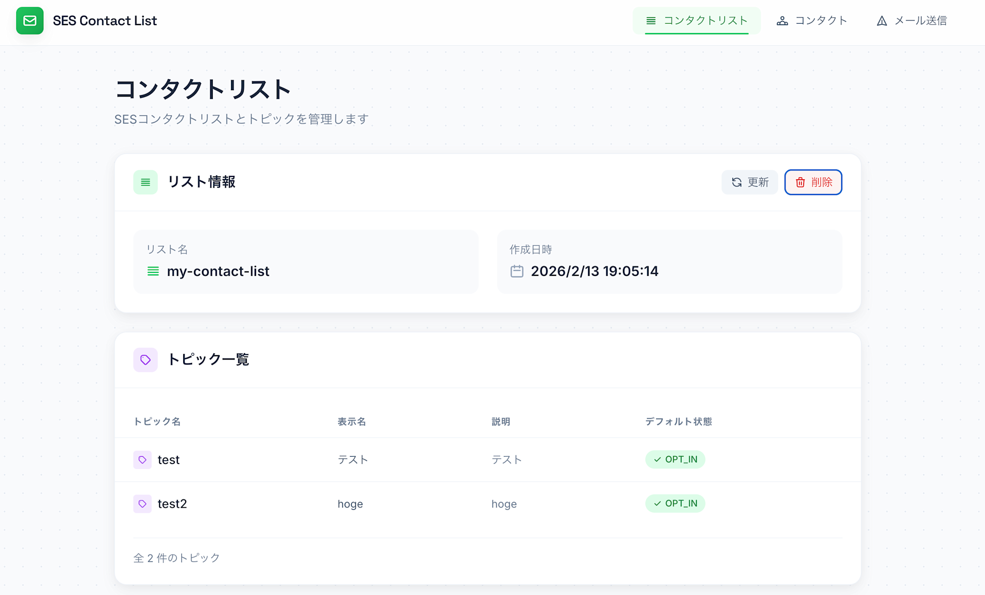Click OPT_IN badge in test row
The height and width of the screenshot is (595, 985).
(x=675, y=460)
